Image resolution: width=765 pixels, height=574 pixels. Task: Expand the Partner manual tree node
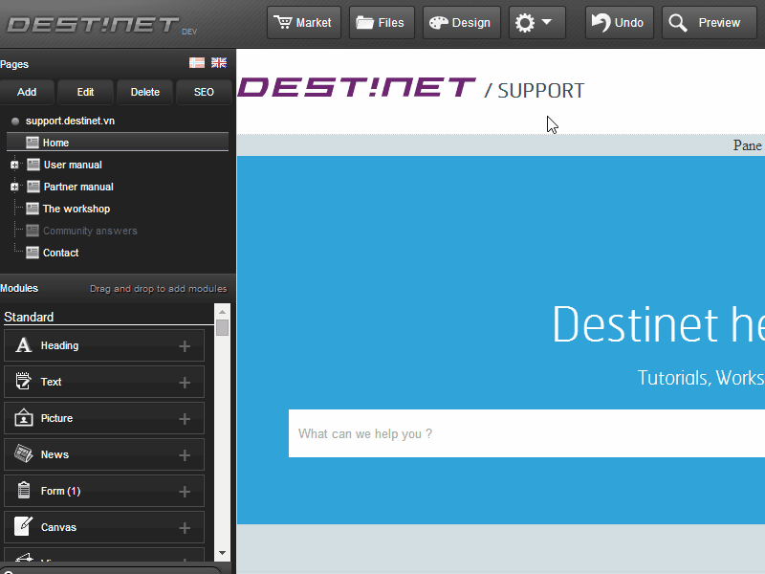(x=14, y=188)
